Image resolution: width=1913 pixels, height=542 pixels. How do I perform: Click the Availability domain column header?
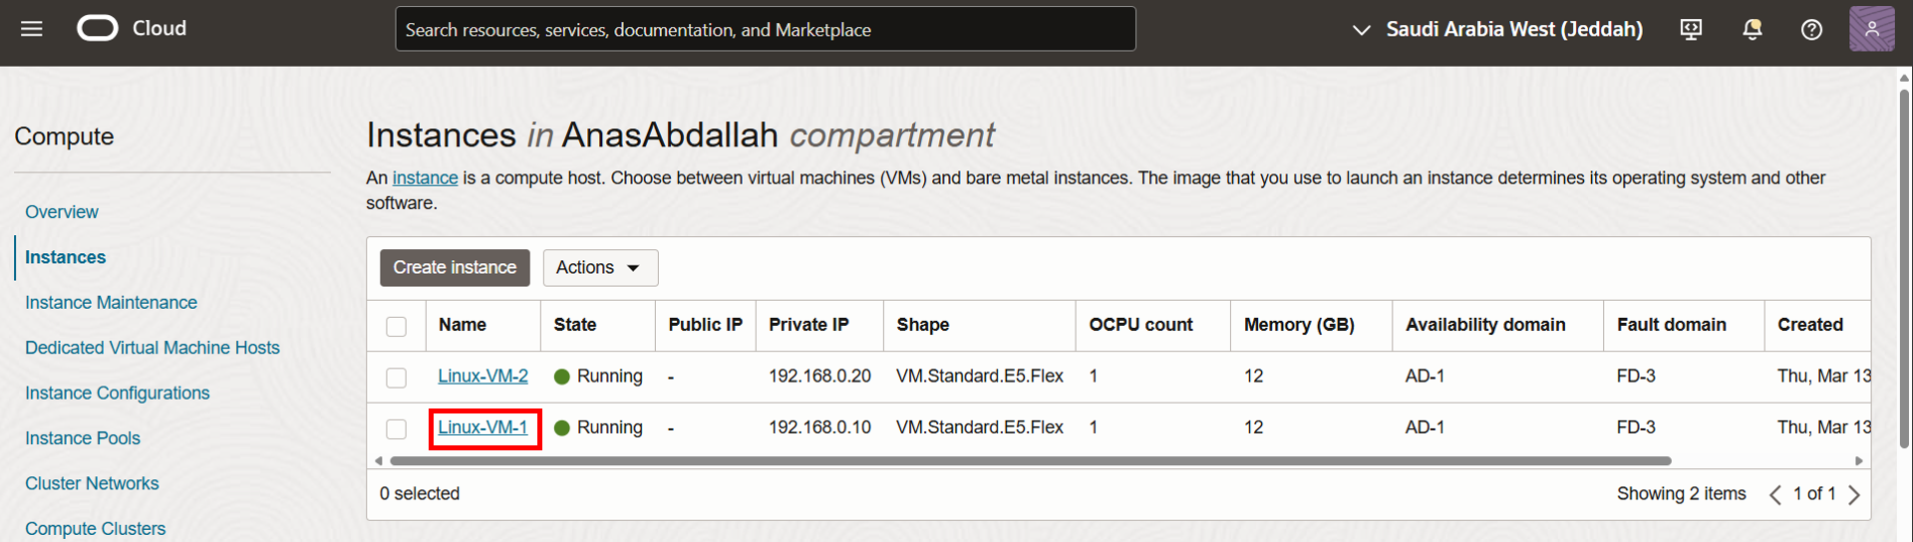[1485, 325]
